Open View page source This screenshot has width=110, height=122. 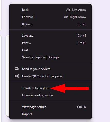50,107
